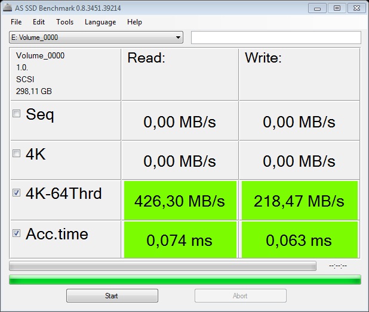Start the benchmark with the Start button

pos(112,295)
